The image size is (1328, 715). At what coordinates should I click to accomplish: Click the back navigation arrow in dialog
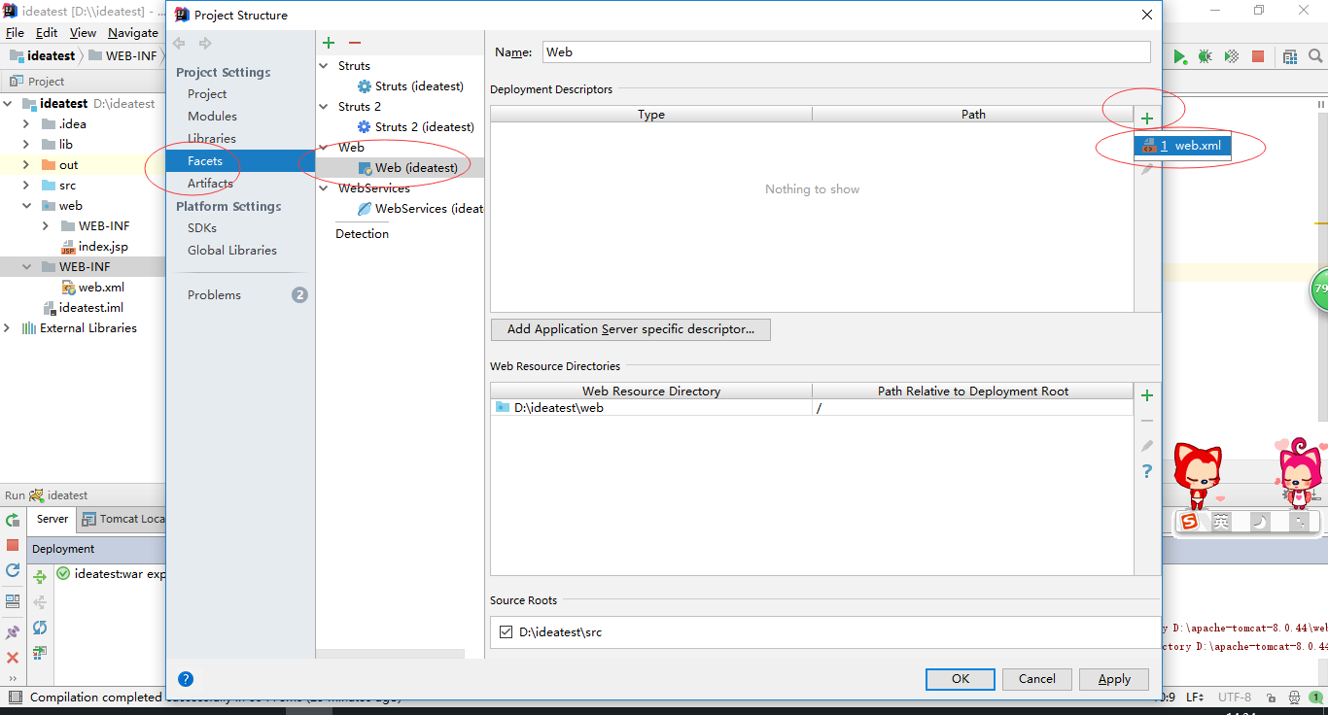[179, 43]
